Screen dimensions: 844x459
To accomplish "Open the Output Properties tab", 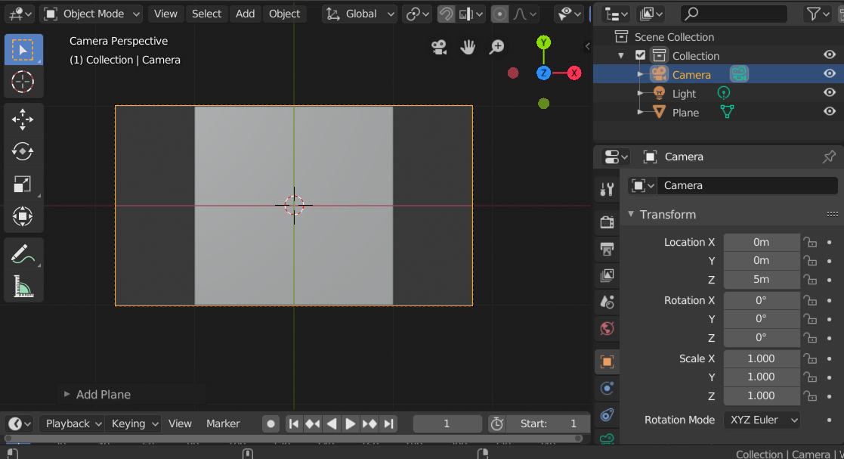I will click(x=607, y=249).
